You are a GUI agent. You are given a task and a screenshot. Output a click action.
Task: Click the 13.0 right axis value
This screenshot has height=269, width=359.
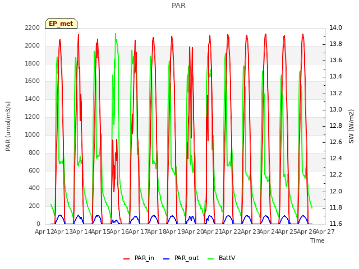pyautogui.click(x=335, y=110)
